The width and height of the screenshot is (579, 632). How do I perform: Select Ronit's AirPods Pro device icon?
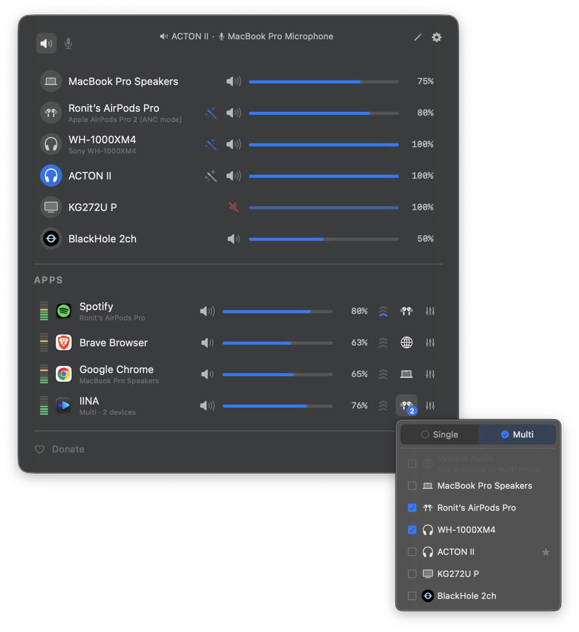tap(51, 113)
